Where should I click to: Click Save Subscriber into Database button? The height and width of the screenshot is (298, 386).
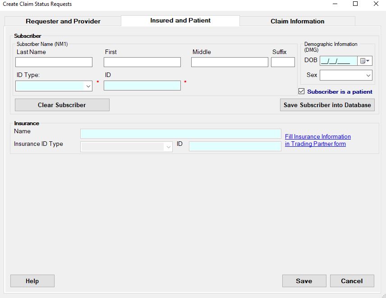click(x=327, y=105)
